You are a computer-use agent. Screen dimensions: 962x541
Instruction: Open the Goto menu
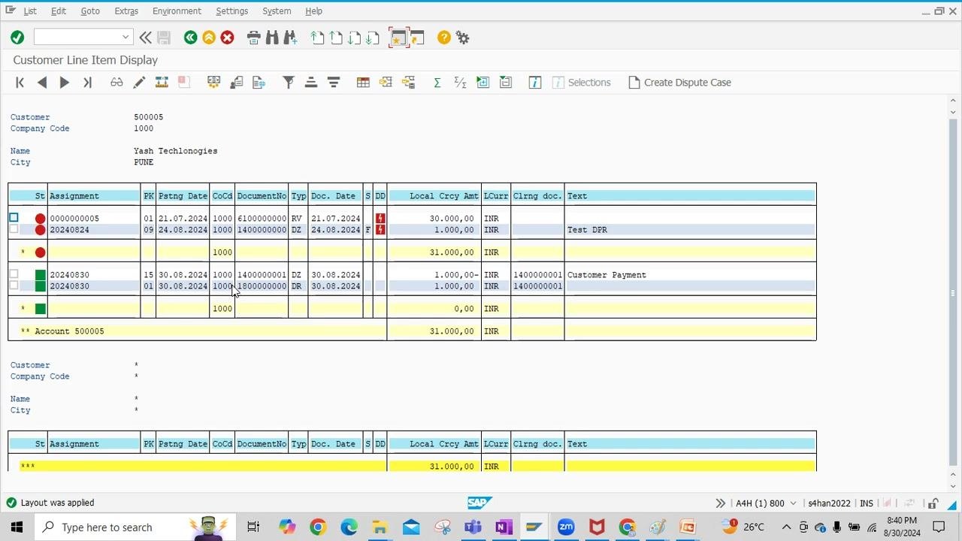tap(90, 11)
